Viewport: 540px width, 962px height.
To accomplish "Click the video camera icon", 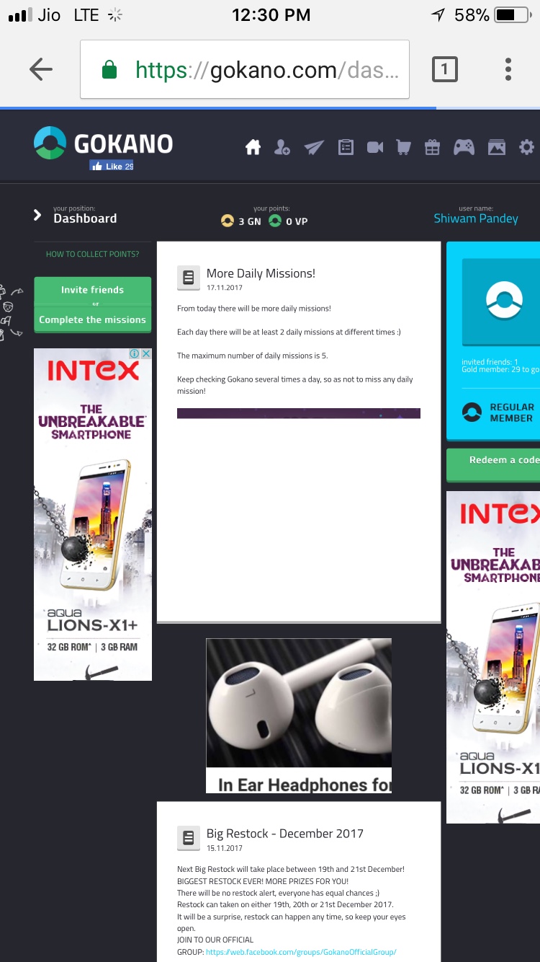I will (x=375, y=148).
